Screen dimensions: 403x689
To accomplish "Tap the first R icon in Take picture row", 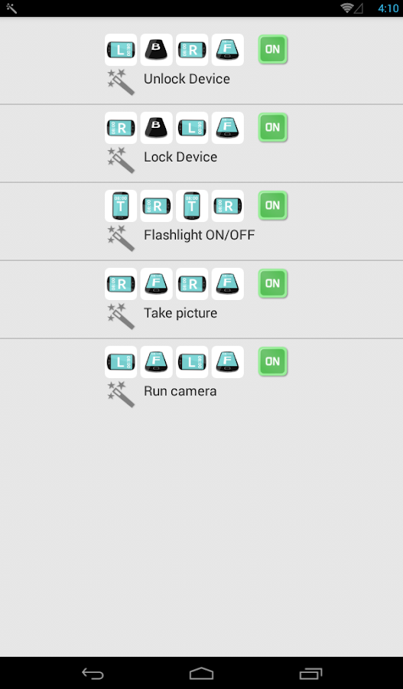I will [x=121, y=284].
